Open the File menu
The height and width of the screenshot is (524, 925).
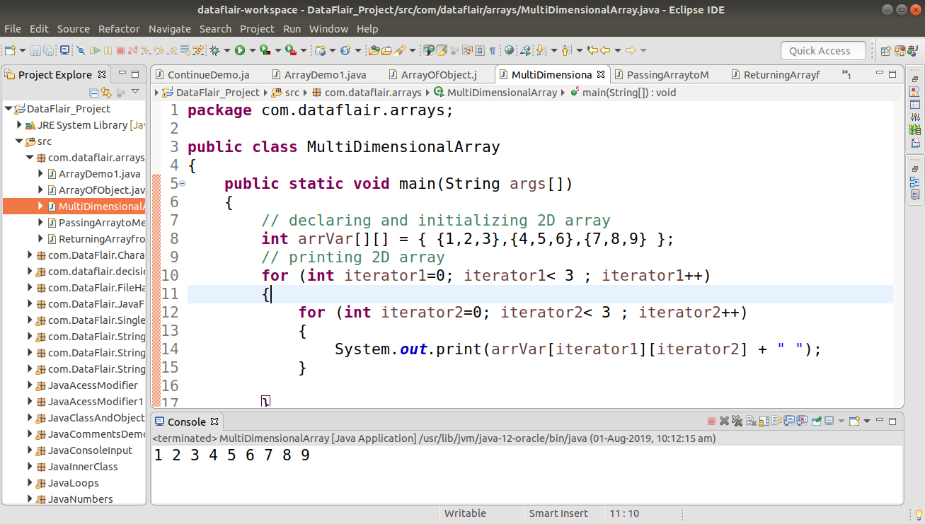tap(12, 29)
